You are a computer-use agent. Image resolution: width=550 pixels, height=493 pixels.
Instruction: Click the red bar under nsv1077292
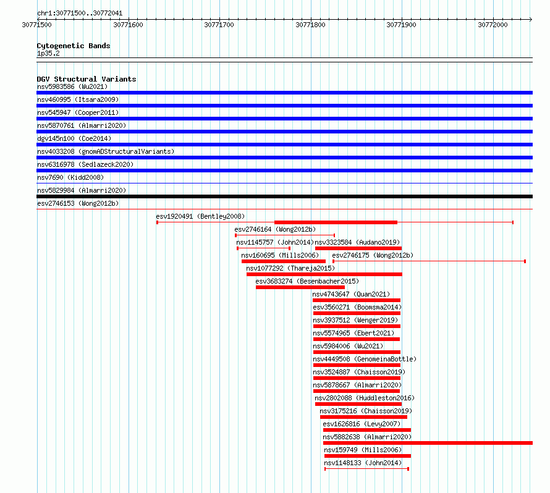click(324, 274)
